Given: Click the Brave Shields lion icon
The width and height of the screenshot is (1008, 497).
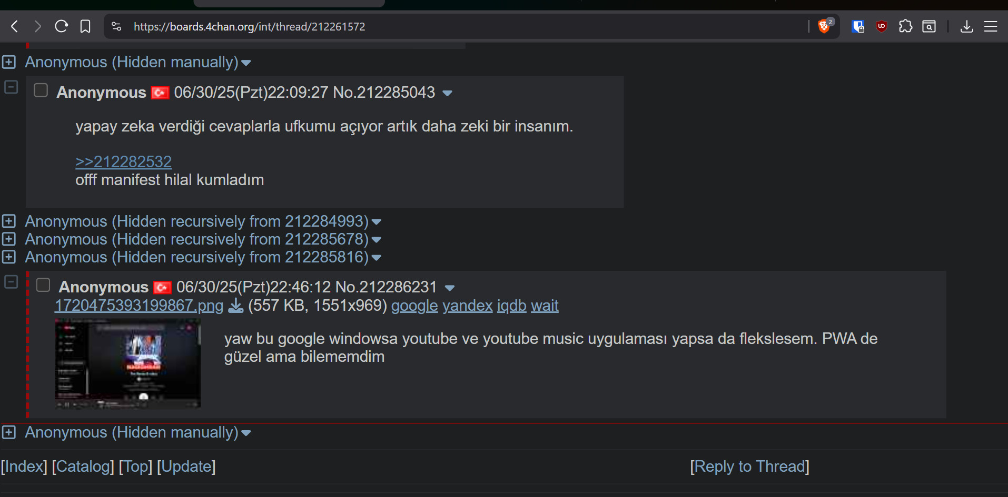Looking at the screenshot, I should pyautogui.click(x=824, y=26).
